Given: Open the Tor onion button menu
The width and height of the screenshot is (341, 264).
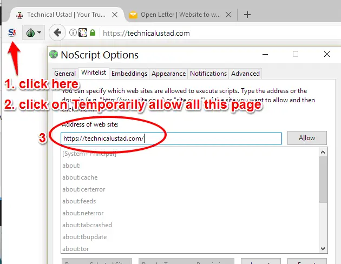Looking at the screenshot, I should click(34, 33).
